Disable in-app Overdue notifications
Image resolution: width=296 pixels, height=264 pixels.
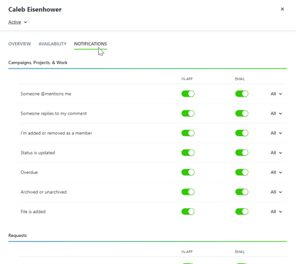click(188, 172)
